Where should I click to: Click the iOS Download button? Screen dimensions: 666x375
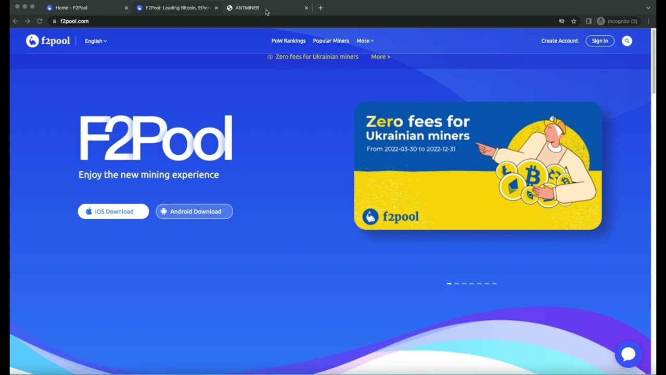click(113, 211)
